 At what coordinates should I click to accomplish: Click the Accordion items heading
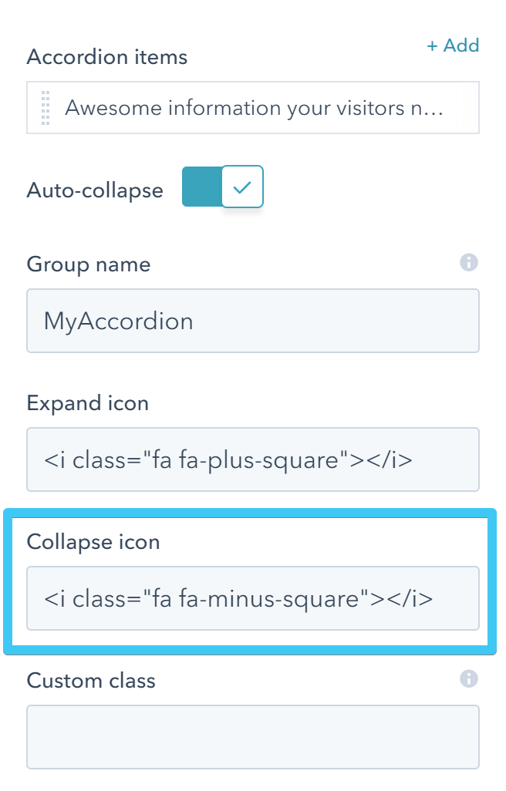106,57
